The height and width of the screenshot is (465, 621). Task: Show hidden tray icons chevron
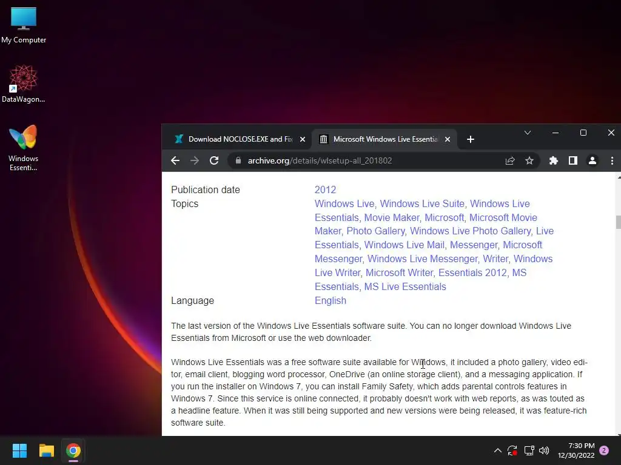[x=498, y=450]
